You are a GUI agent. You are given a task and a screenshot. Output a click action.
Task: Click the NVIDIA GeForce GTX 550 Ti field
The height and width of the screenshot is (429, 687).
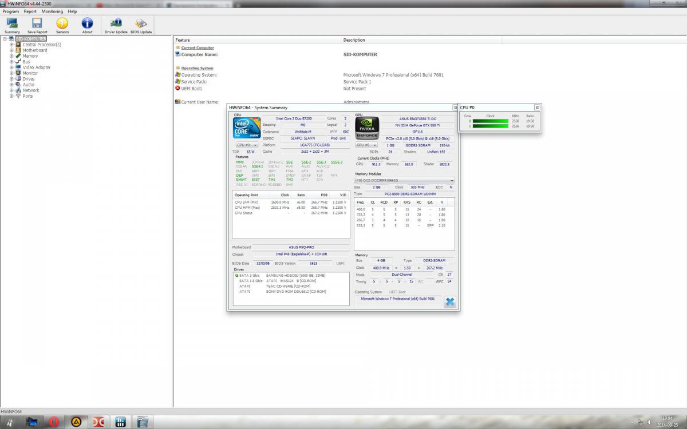coord(417,125)
